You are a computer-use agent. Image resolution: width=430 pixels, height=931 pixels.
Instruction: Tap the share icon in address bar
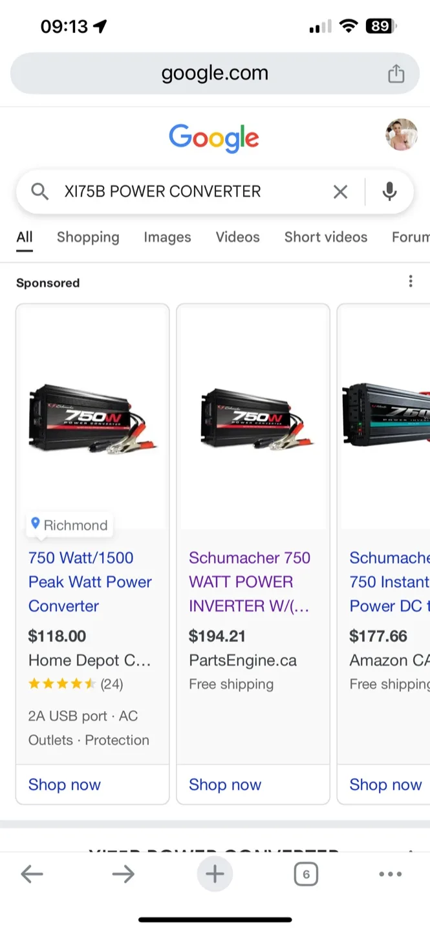coord(396,74)
